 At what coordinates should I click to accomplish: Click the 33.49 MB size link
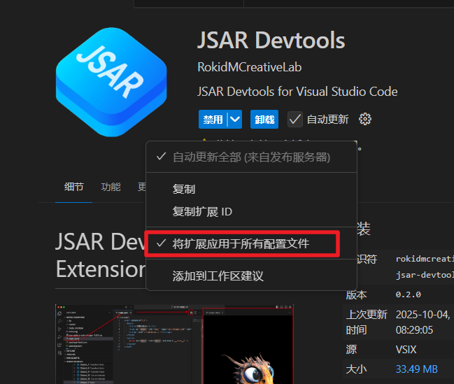[x=417, y=369]
